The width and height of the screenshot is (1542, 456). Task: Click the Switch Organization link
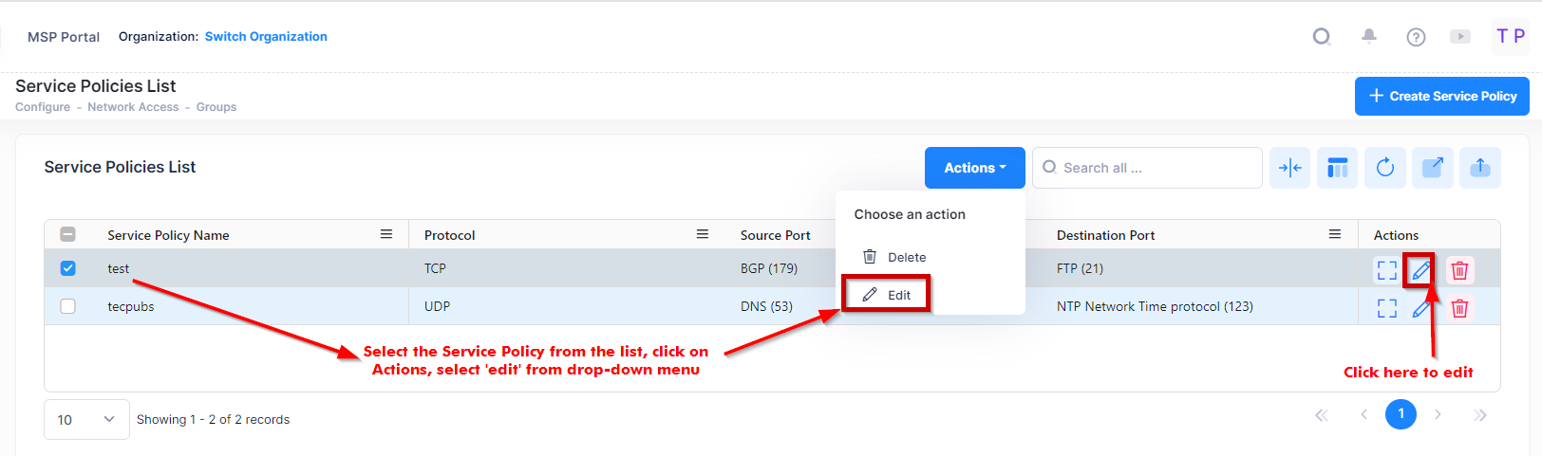[266, 37]
